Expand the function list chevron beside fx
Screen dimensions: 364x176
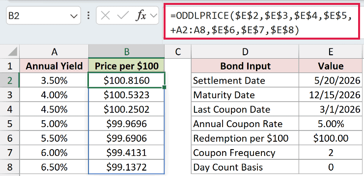pos(153,16)
